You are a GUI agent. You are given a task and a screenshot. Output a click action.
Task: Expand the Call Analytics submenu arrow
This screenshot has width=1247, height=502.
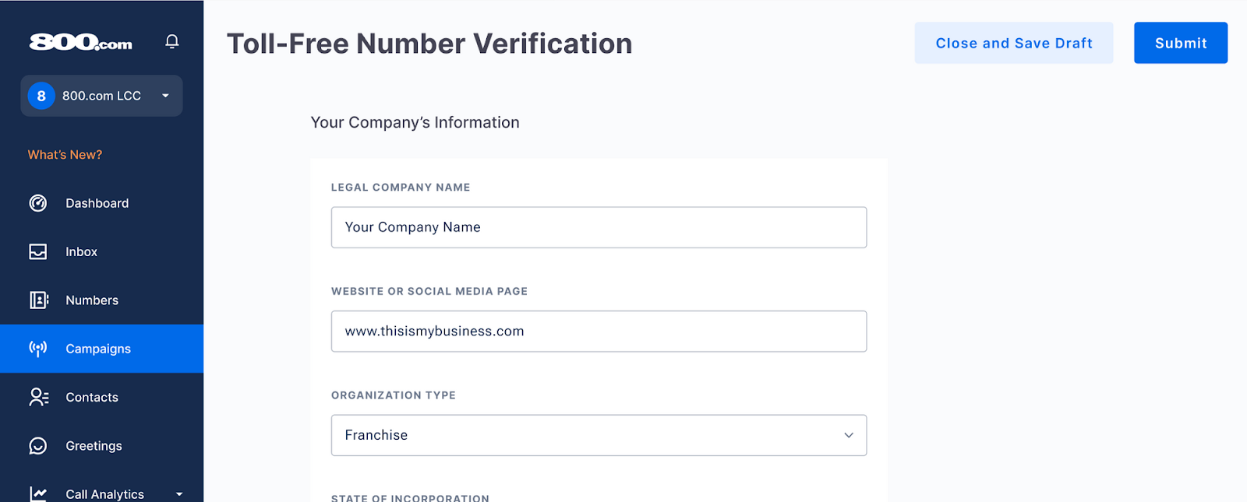click(179, 493)
